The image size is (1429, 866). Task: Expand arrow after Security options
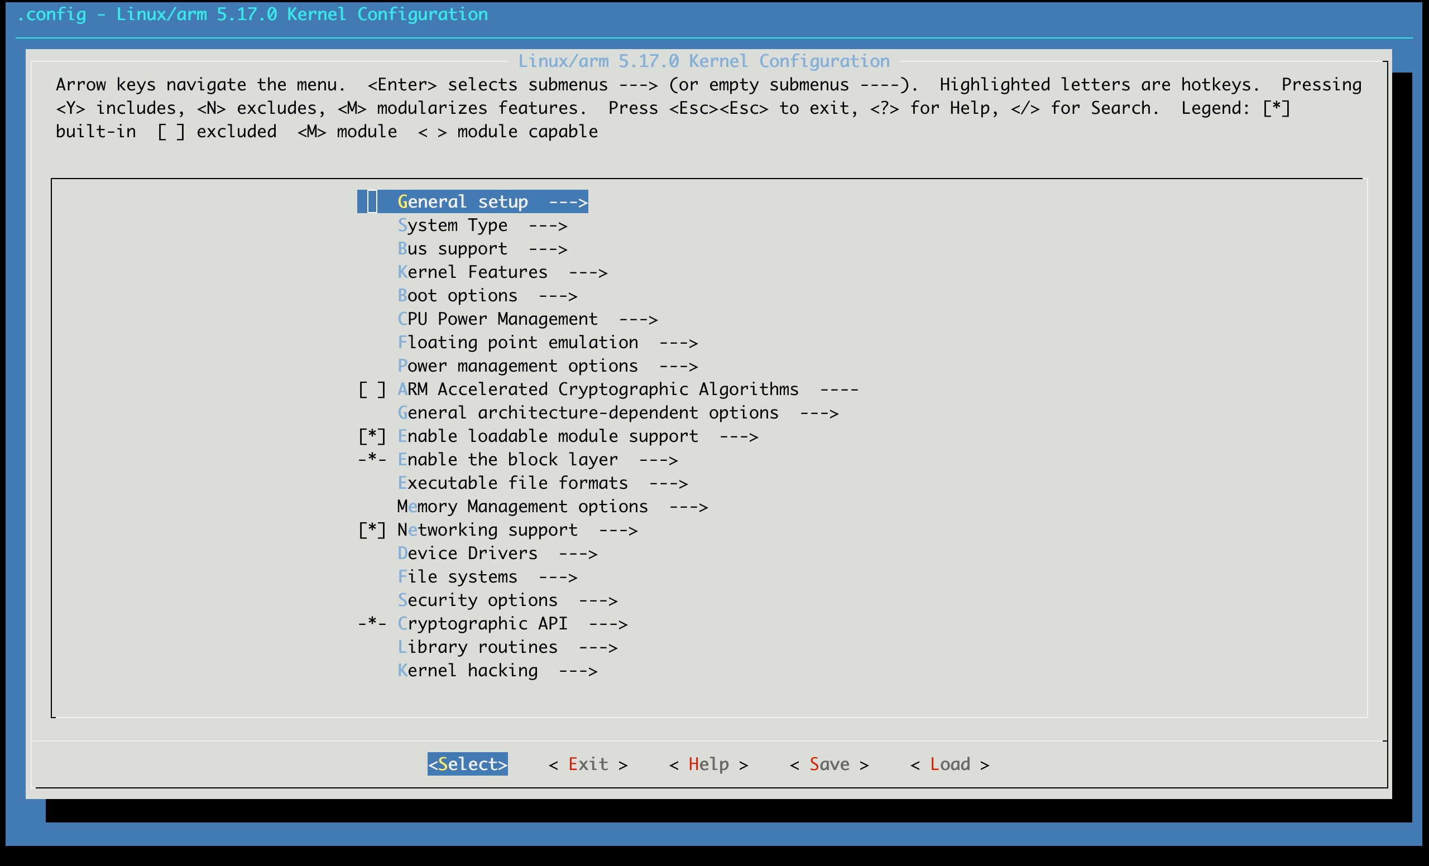point(598,600)
